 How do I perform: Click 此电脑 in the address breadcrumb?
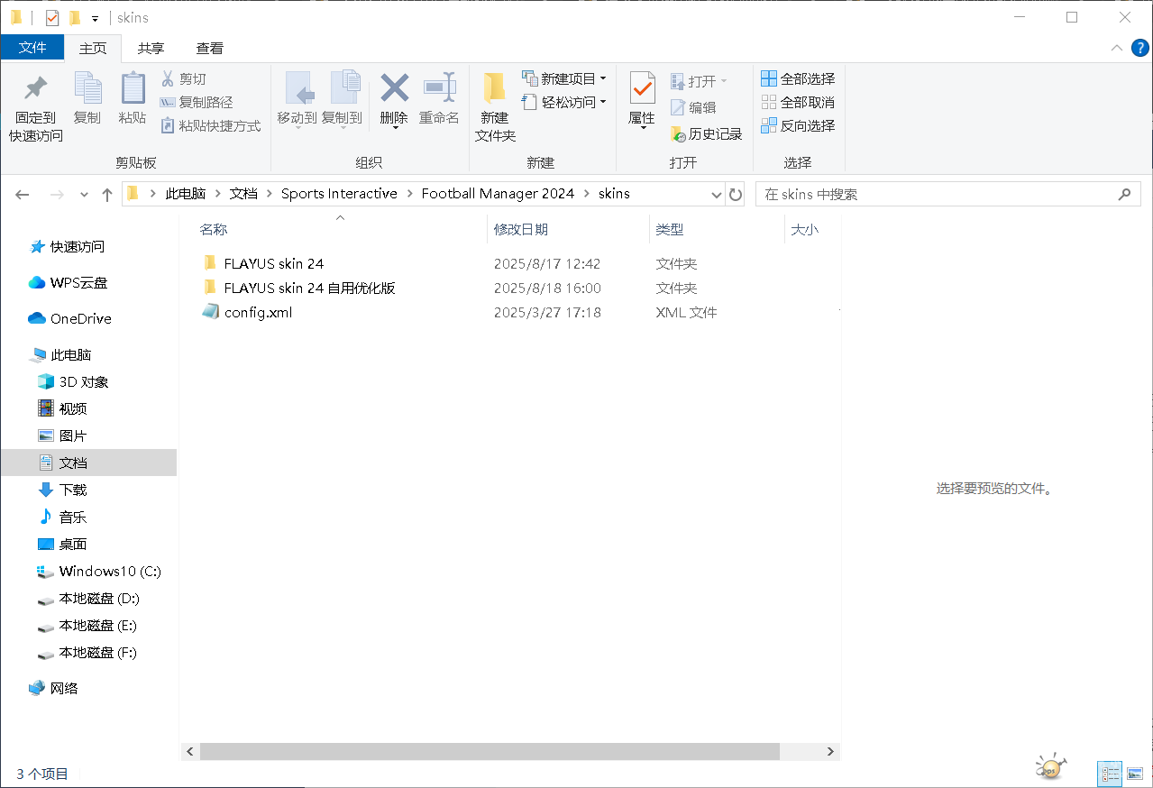pyautogui.click(x=186, y=194)
